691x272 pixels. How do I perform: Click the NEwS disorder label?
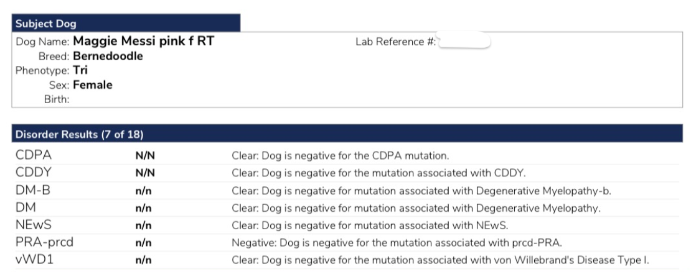pyautogui.click(x=34, y=225)
